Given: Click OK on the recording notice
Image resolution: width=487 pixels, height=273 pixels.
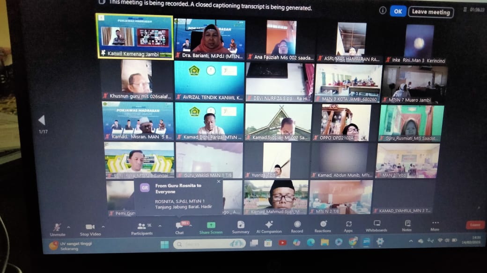Looking at the screenshot, I should coord(398,11).
